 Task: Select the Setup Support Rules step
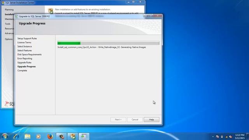[27, 38]
